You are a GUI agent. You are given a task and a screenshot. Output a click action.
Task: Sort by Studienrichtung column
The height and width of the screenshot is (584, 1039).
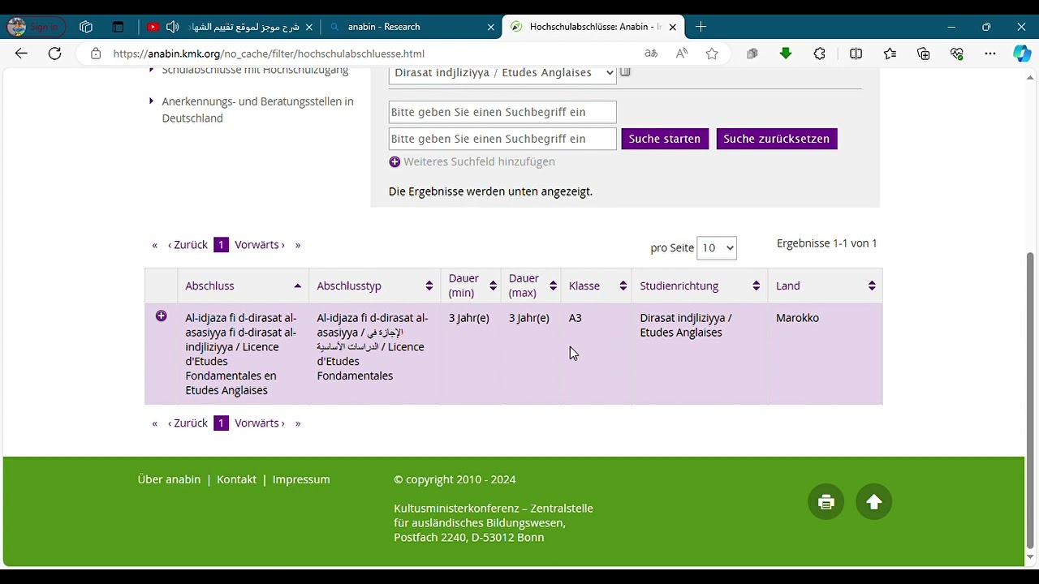click(x=700, y=286)
